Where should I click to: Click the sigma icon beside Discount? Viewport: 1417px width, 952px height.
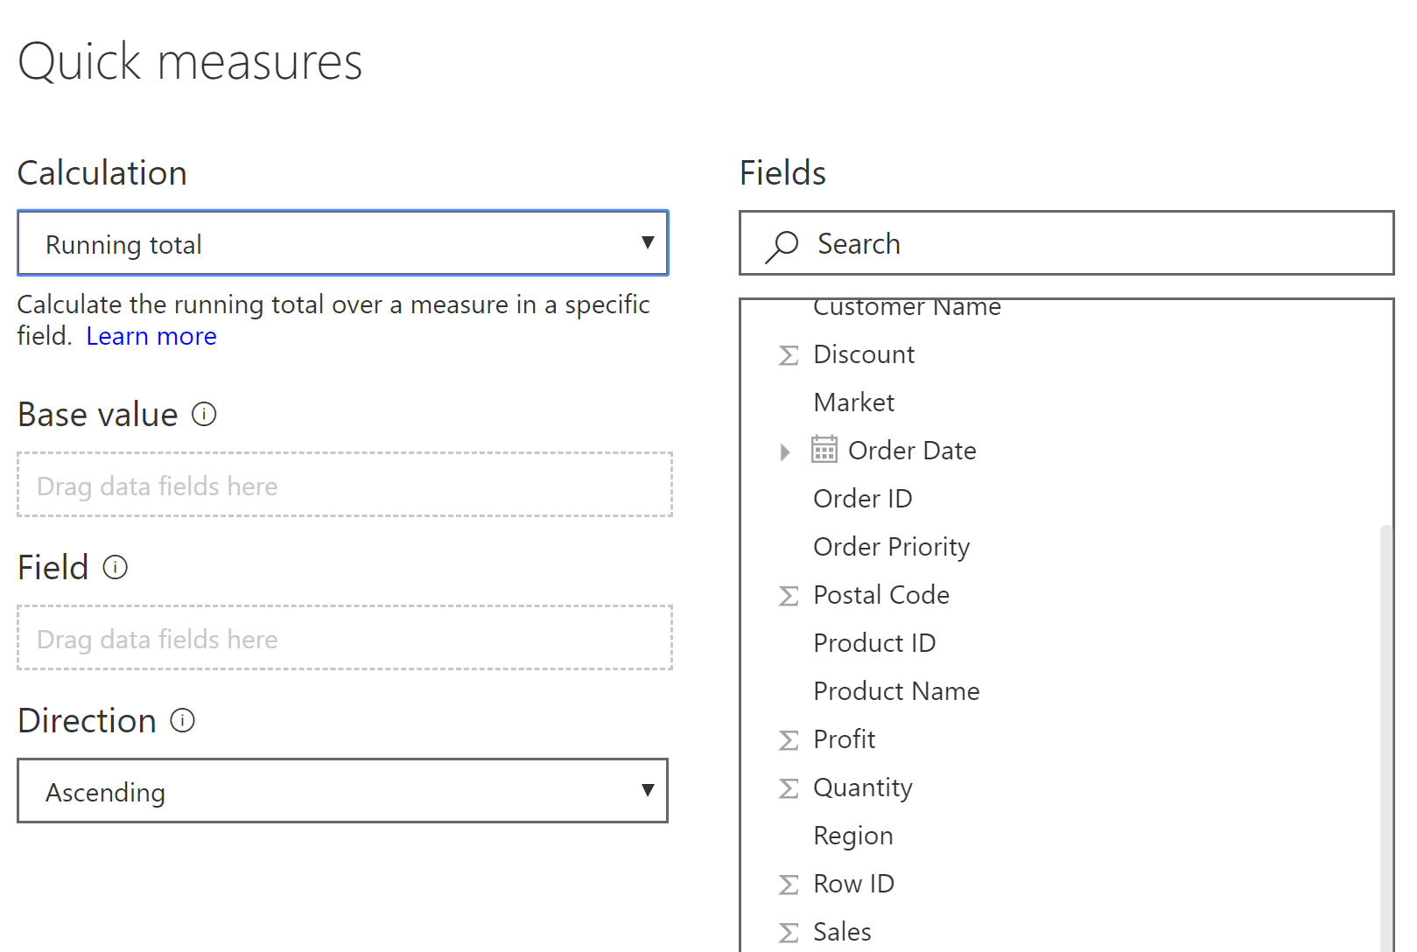[789, 355]
